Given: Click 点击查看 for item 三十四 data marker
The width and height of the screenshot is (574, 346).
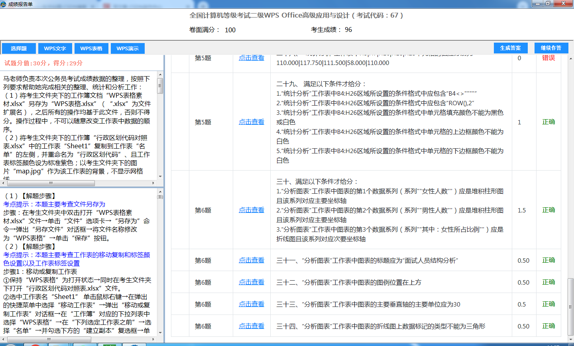Looking at the screenshot, I should click(252, 326).
